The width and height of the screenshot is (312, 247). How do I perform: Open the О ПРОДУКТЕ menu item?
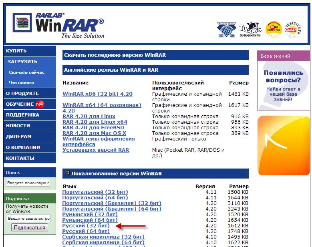30,93
